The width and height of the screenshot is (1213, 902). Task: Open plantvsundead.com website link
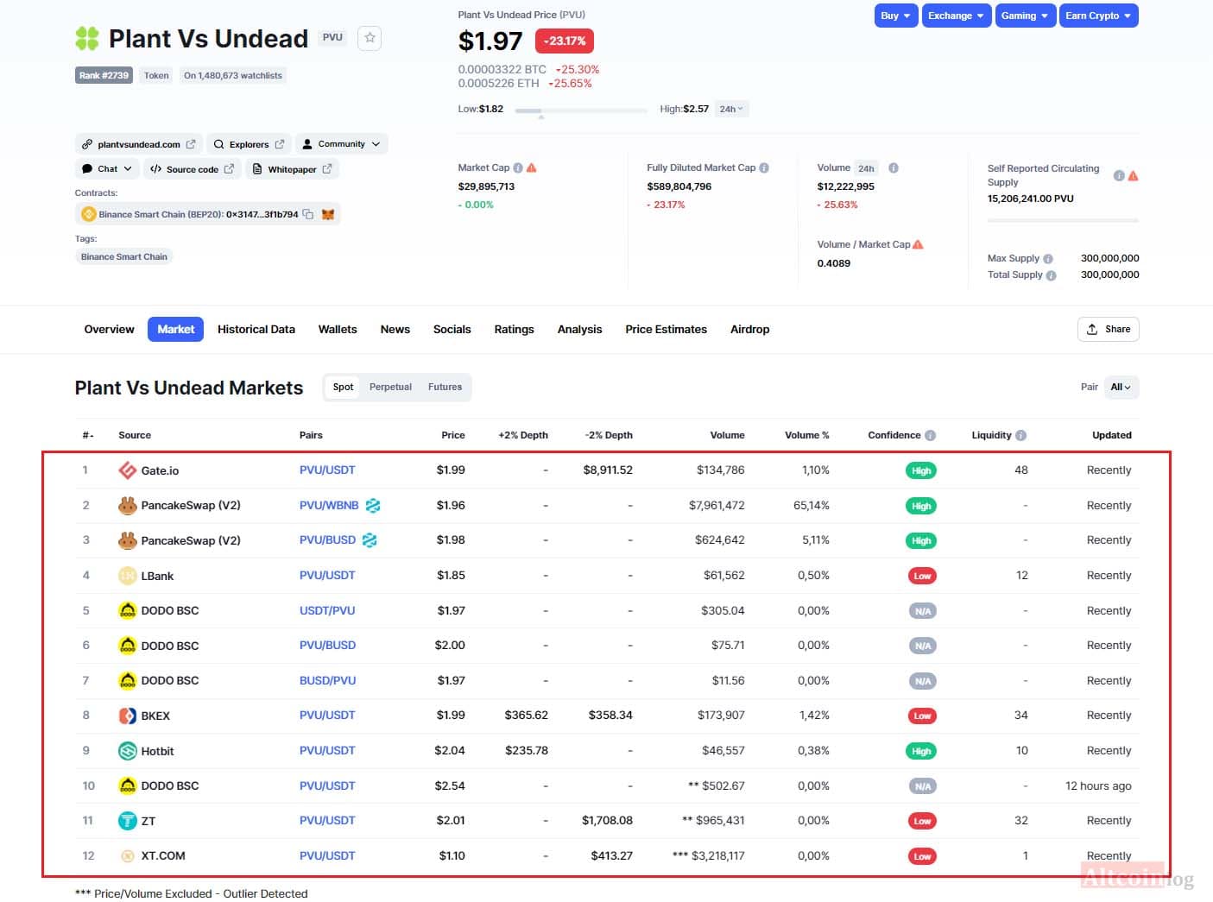point(139,144)
